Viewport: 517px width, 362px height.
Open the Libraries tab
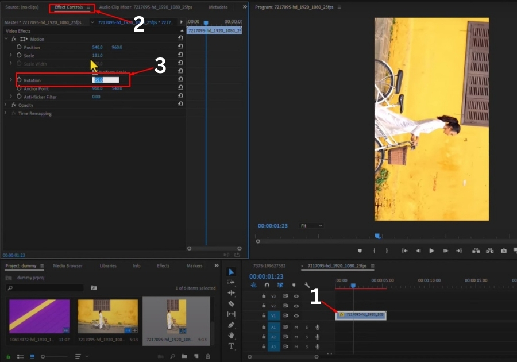click(108, 265)
